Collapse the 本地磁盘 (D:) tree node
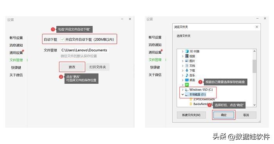This screenshot has height=144, width=274. coord(183,95)
